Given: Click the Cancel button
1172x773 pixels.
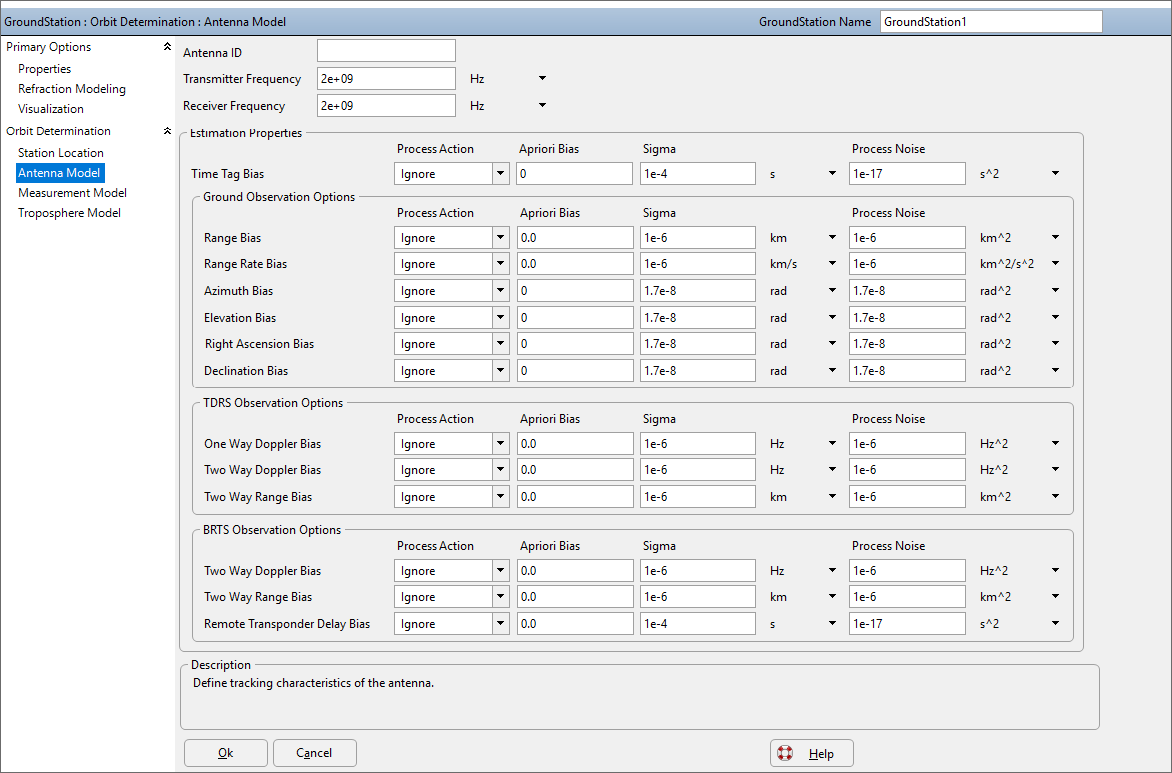Looking at the screenshot, I should (x=314, y=753).
